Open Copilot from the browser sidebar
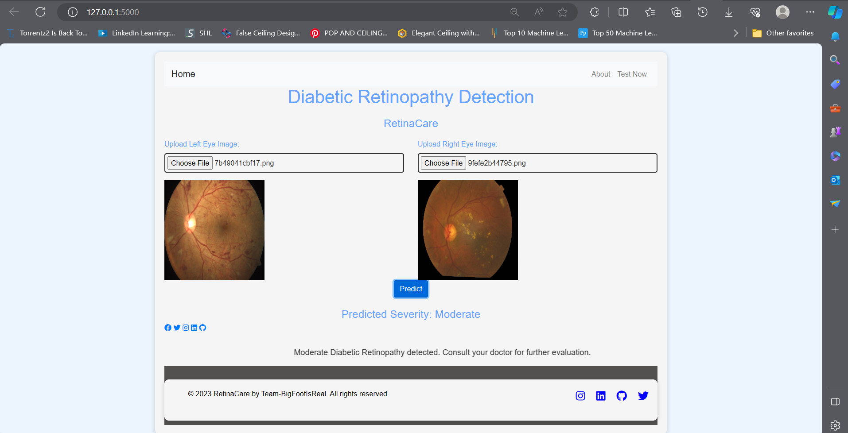The height and width of the screenshot is (433, 848). [835, 12]
